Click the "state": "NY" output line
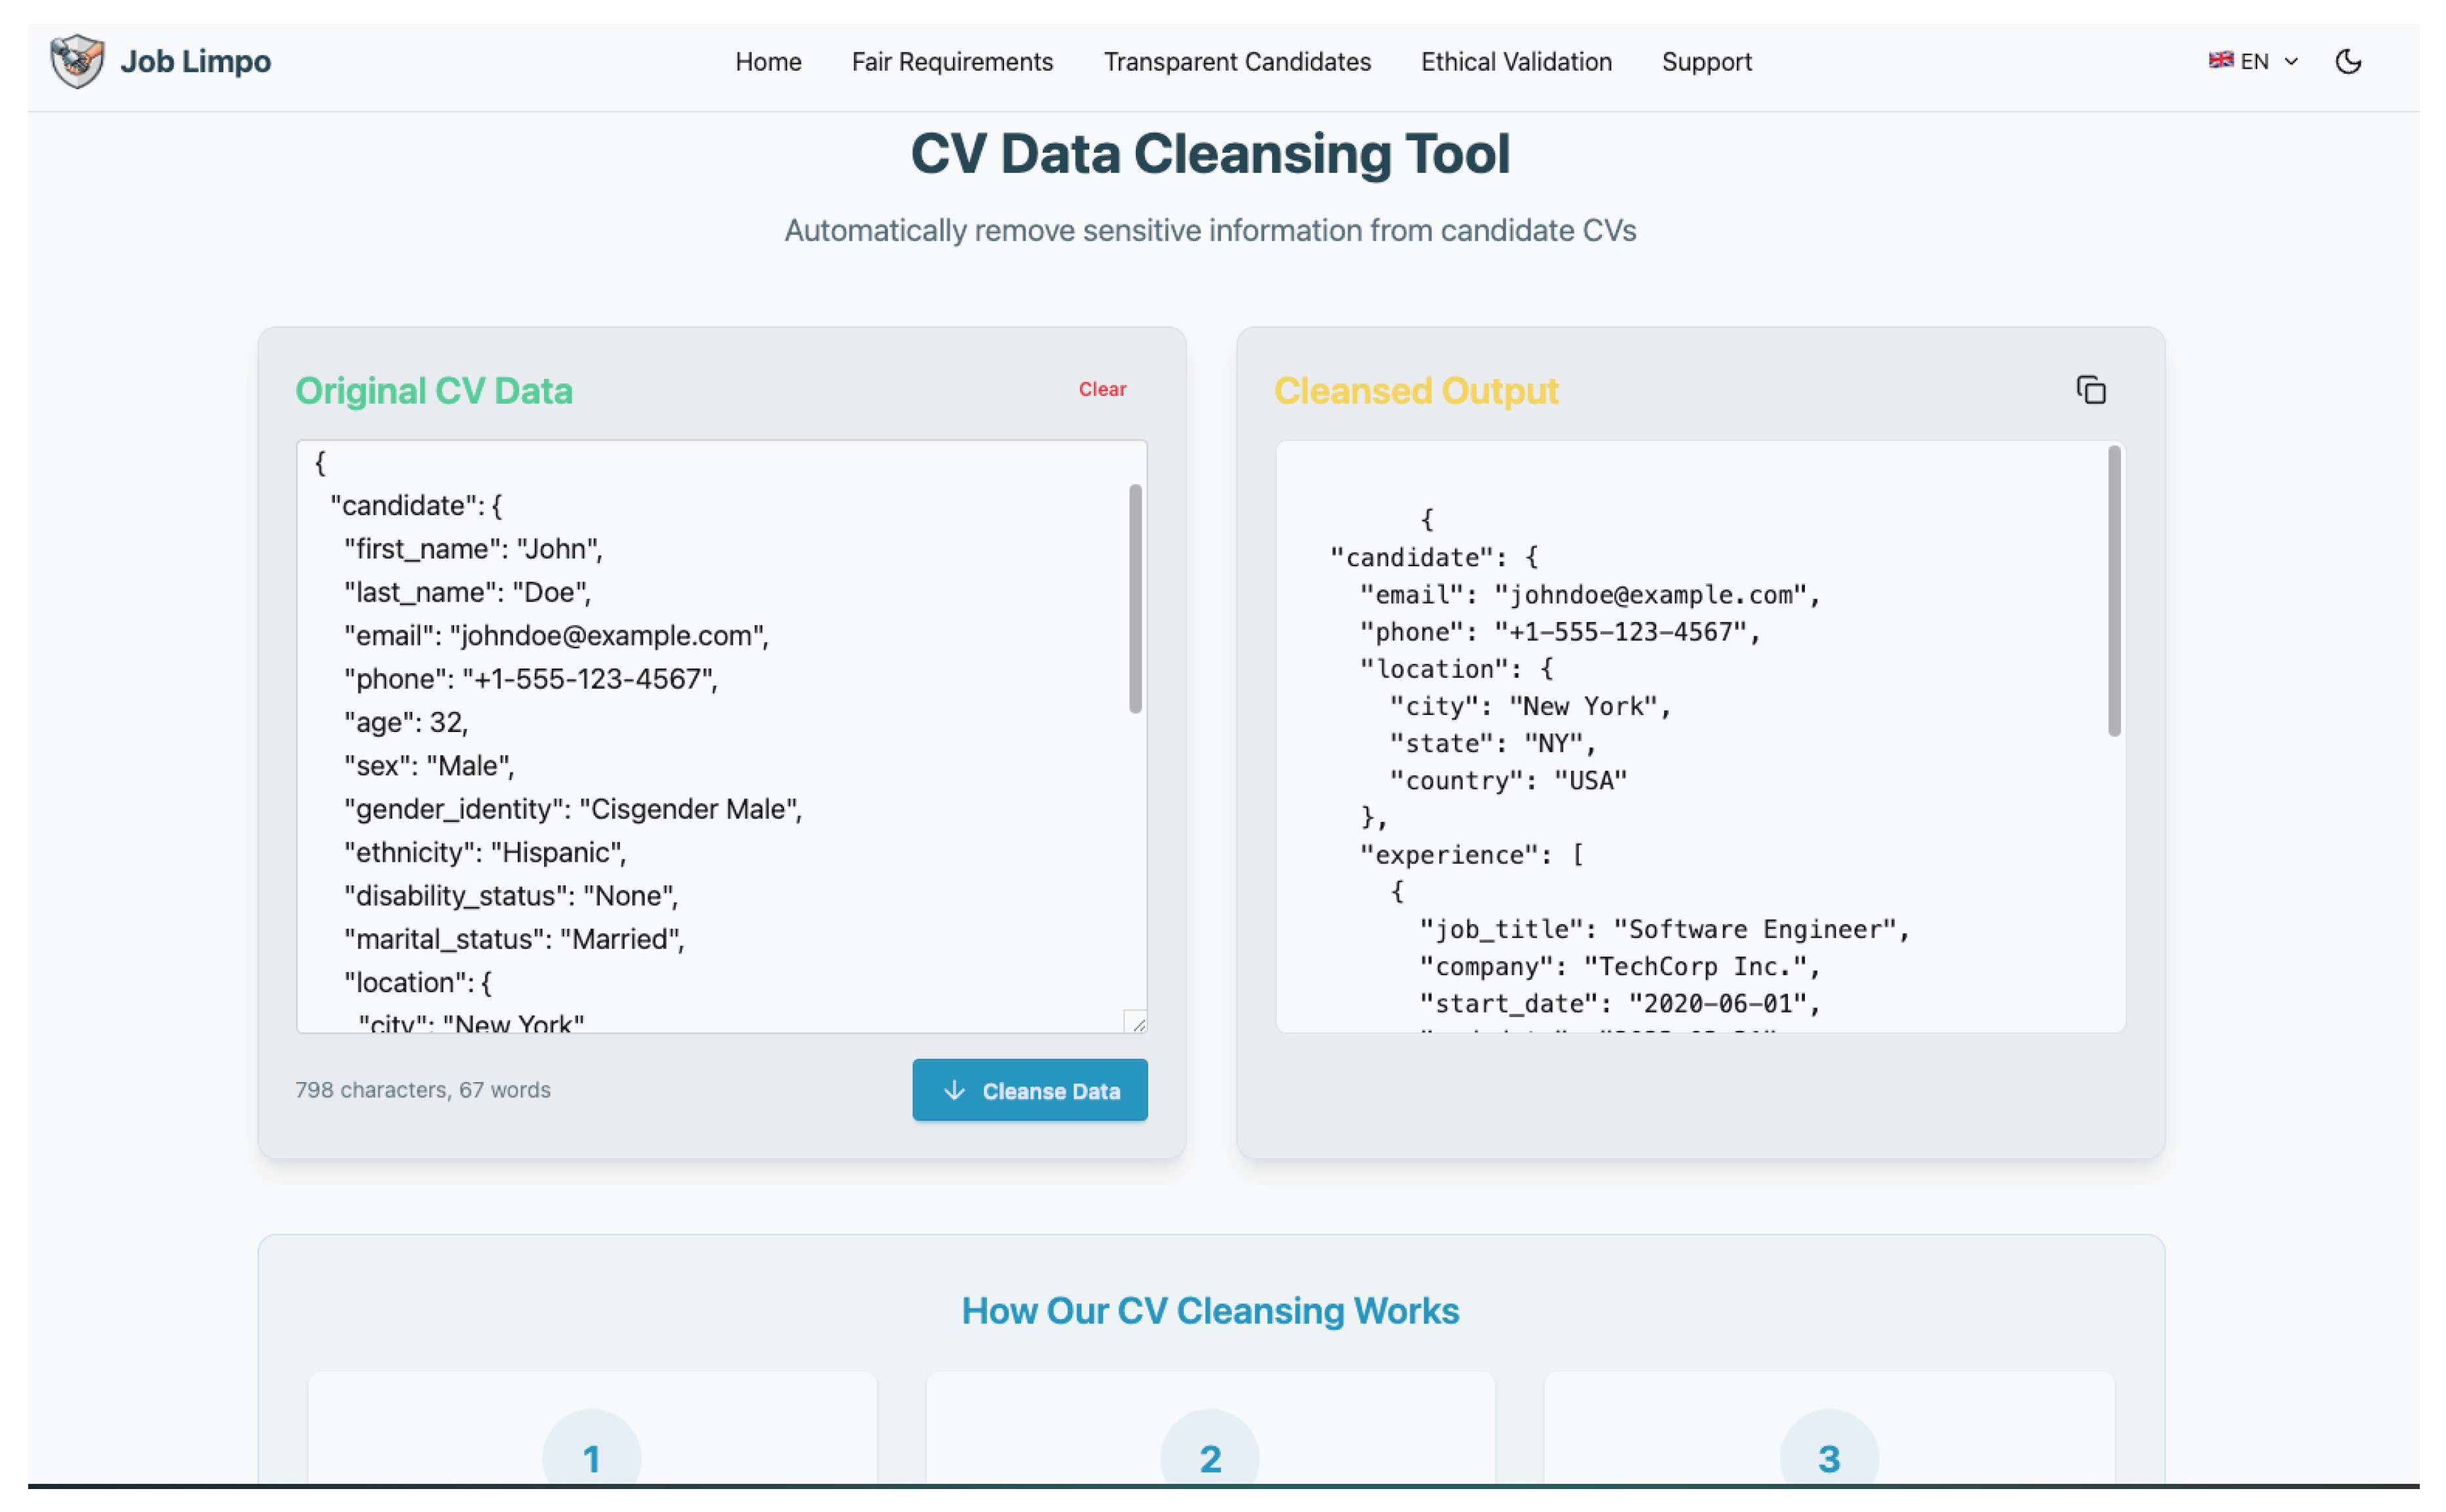Screen dimensions: 2446x1512 [1493, 743]
